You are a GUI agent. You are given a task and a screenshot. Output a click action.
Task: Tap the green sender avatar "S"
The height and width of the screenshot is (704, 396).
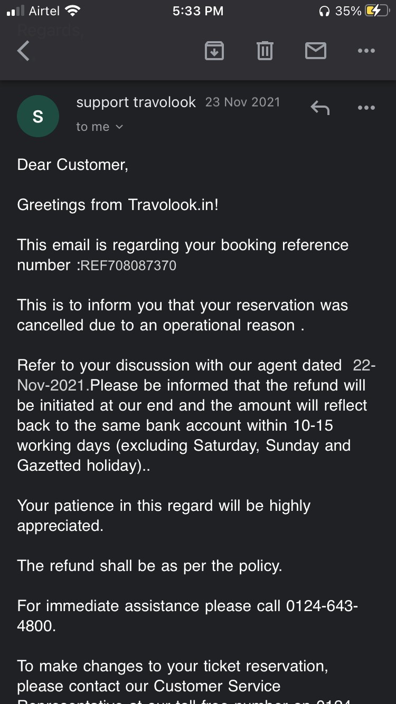pos(38,117)
